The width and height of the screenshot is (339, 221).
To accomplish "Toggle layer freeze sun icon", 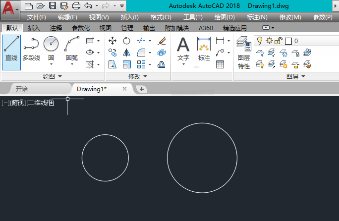I will click(270, 41).
